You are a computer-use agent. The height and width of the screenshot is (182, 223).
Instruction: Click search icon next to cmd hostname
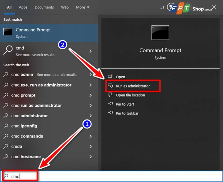(6, 157)
